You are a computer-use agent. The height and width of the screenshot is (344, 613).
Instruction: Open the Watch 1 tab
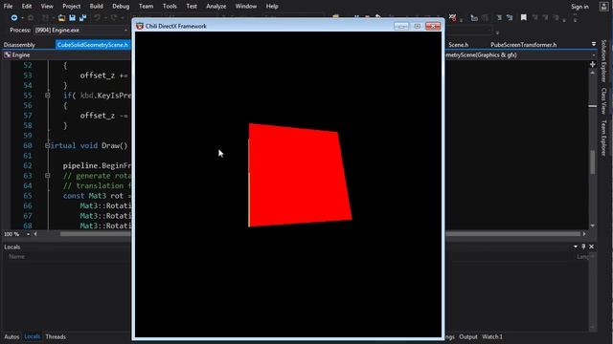click(x=492, y=336)
